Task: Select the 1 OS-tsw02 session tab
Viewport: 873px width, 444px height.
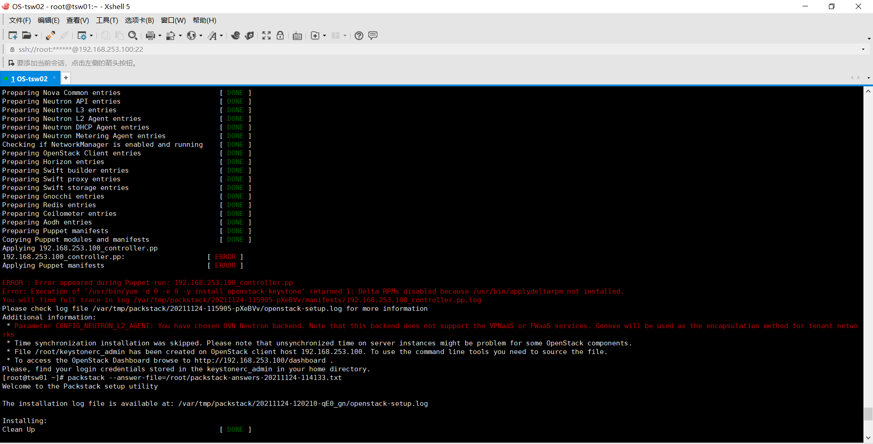Action: (x=29, y=79)
